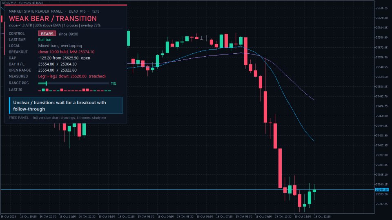Click 'full version: chart drawings, 4 themes' text
Image resolution: width=392 pixels, height=220 pixels.
pos(69,118)
